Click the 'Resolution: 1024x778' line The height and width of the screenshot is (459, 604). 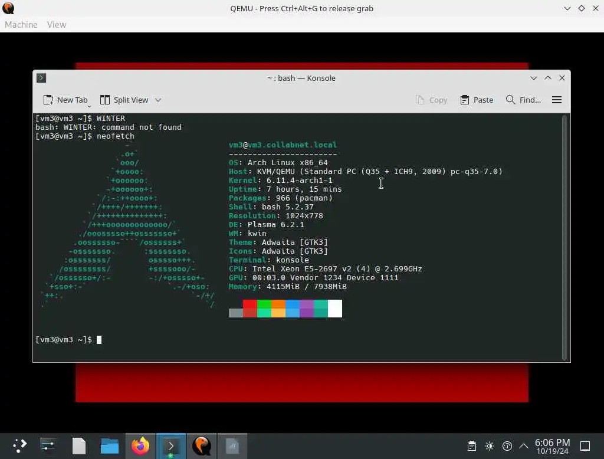[276, 216]
